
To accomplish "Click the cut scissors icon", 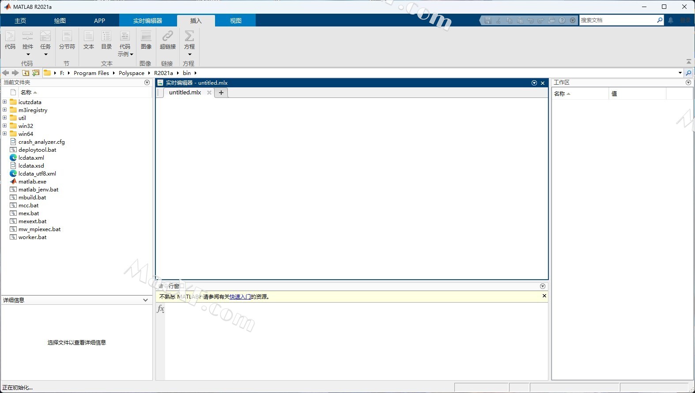I will (499, 20).
